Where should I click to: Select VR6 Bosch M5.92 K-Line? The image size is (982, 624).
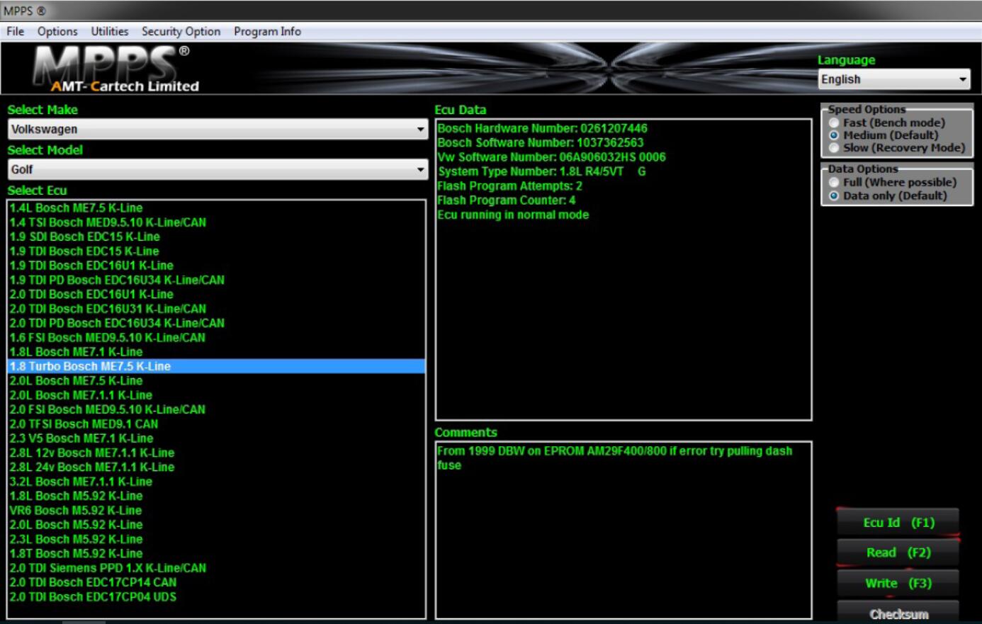tap(217, 510)
